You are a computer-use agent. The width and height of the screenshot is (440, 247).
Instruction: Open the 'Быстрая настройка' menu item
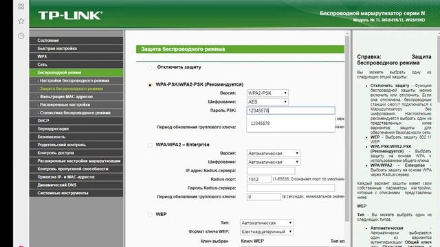point(76,49)
